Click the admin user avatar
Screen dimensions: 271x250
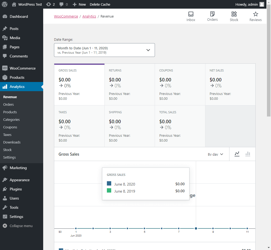[262, 4]
